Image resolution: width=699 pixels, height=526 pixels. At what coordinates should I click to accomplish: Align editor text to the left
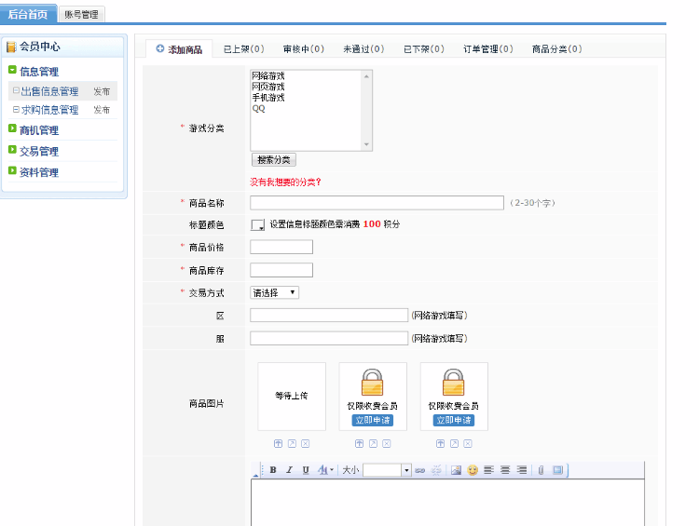[488, 470]
